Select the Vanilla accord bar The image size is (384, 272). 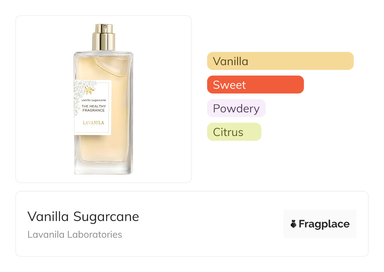pos(280,61)
